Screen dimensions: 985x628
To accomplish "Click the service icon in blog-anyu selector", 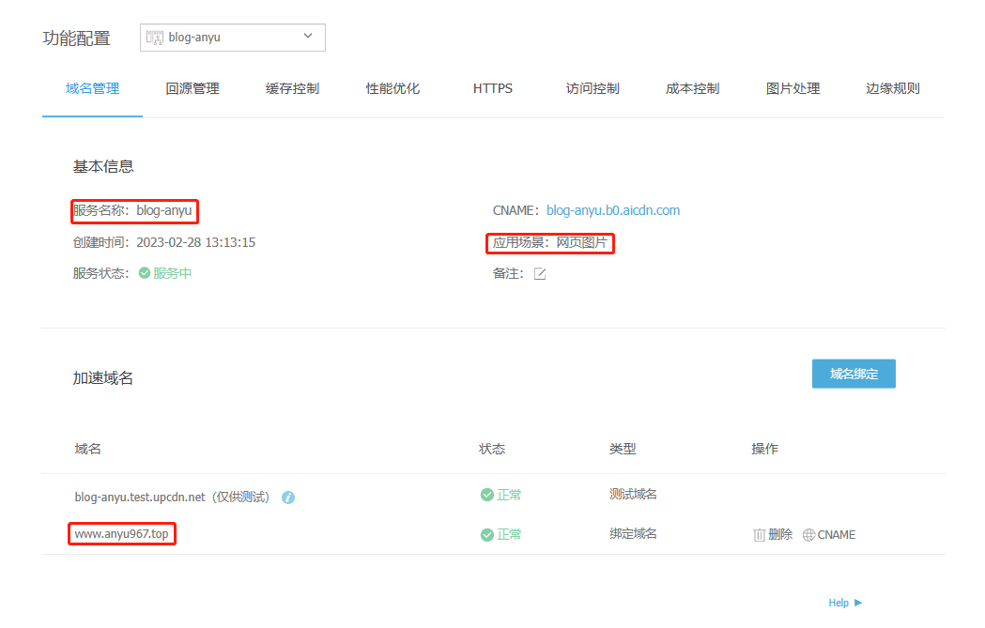I will point(155,38).
